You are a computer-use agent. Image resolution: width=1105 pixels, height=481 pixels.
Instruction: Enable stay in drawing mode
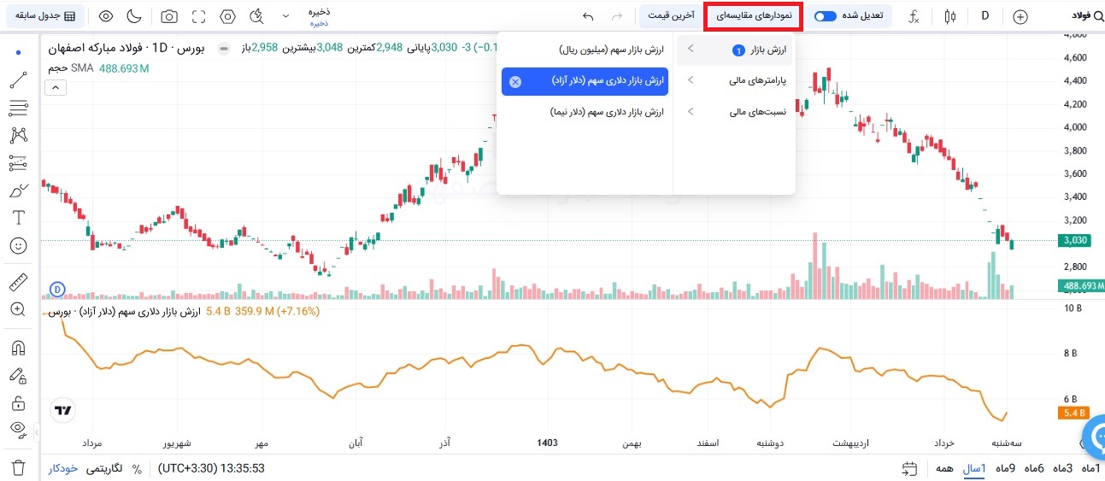[18, 375]
